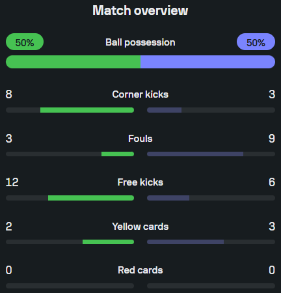Click the green Yellow cards bar

point(108,242)
